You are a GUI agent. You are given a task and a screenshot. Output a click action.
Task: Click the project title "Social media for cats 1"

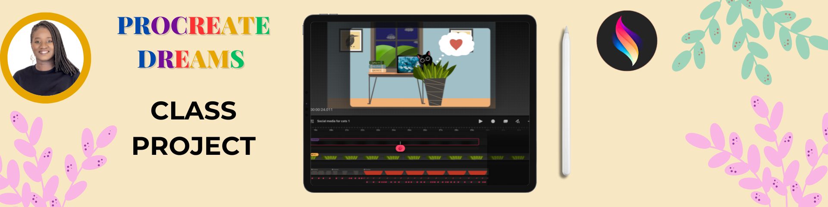tap(333, 121)
